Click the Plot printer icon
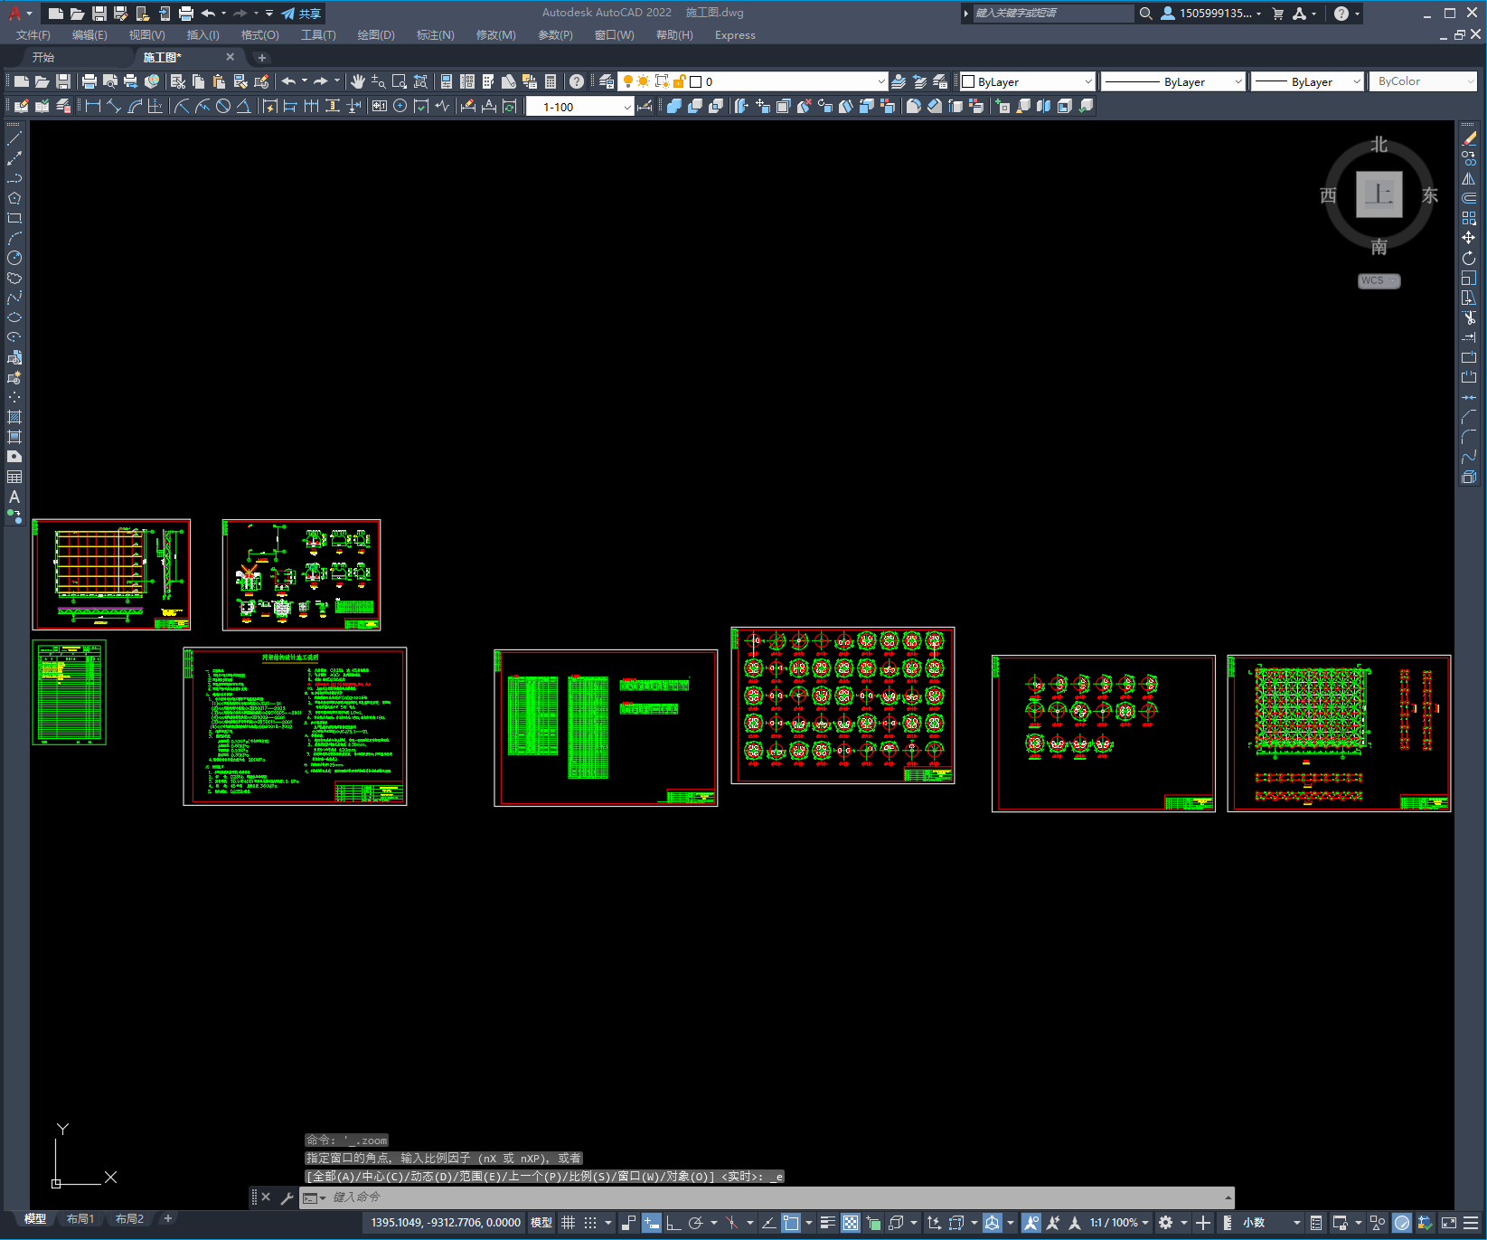Image resolution: width=1487 pixels, height=1240 pixels. click(89, 81)
